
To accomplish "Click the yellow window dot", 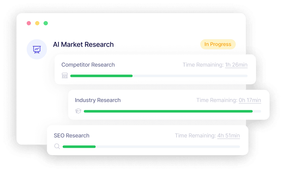I will 37,23.
